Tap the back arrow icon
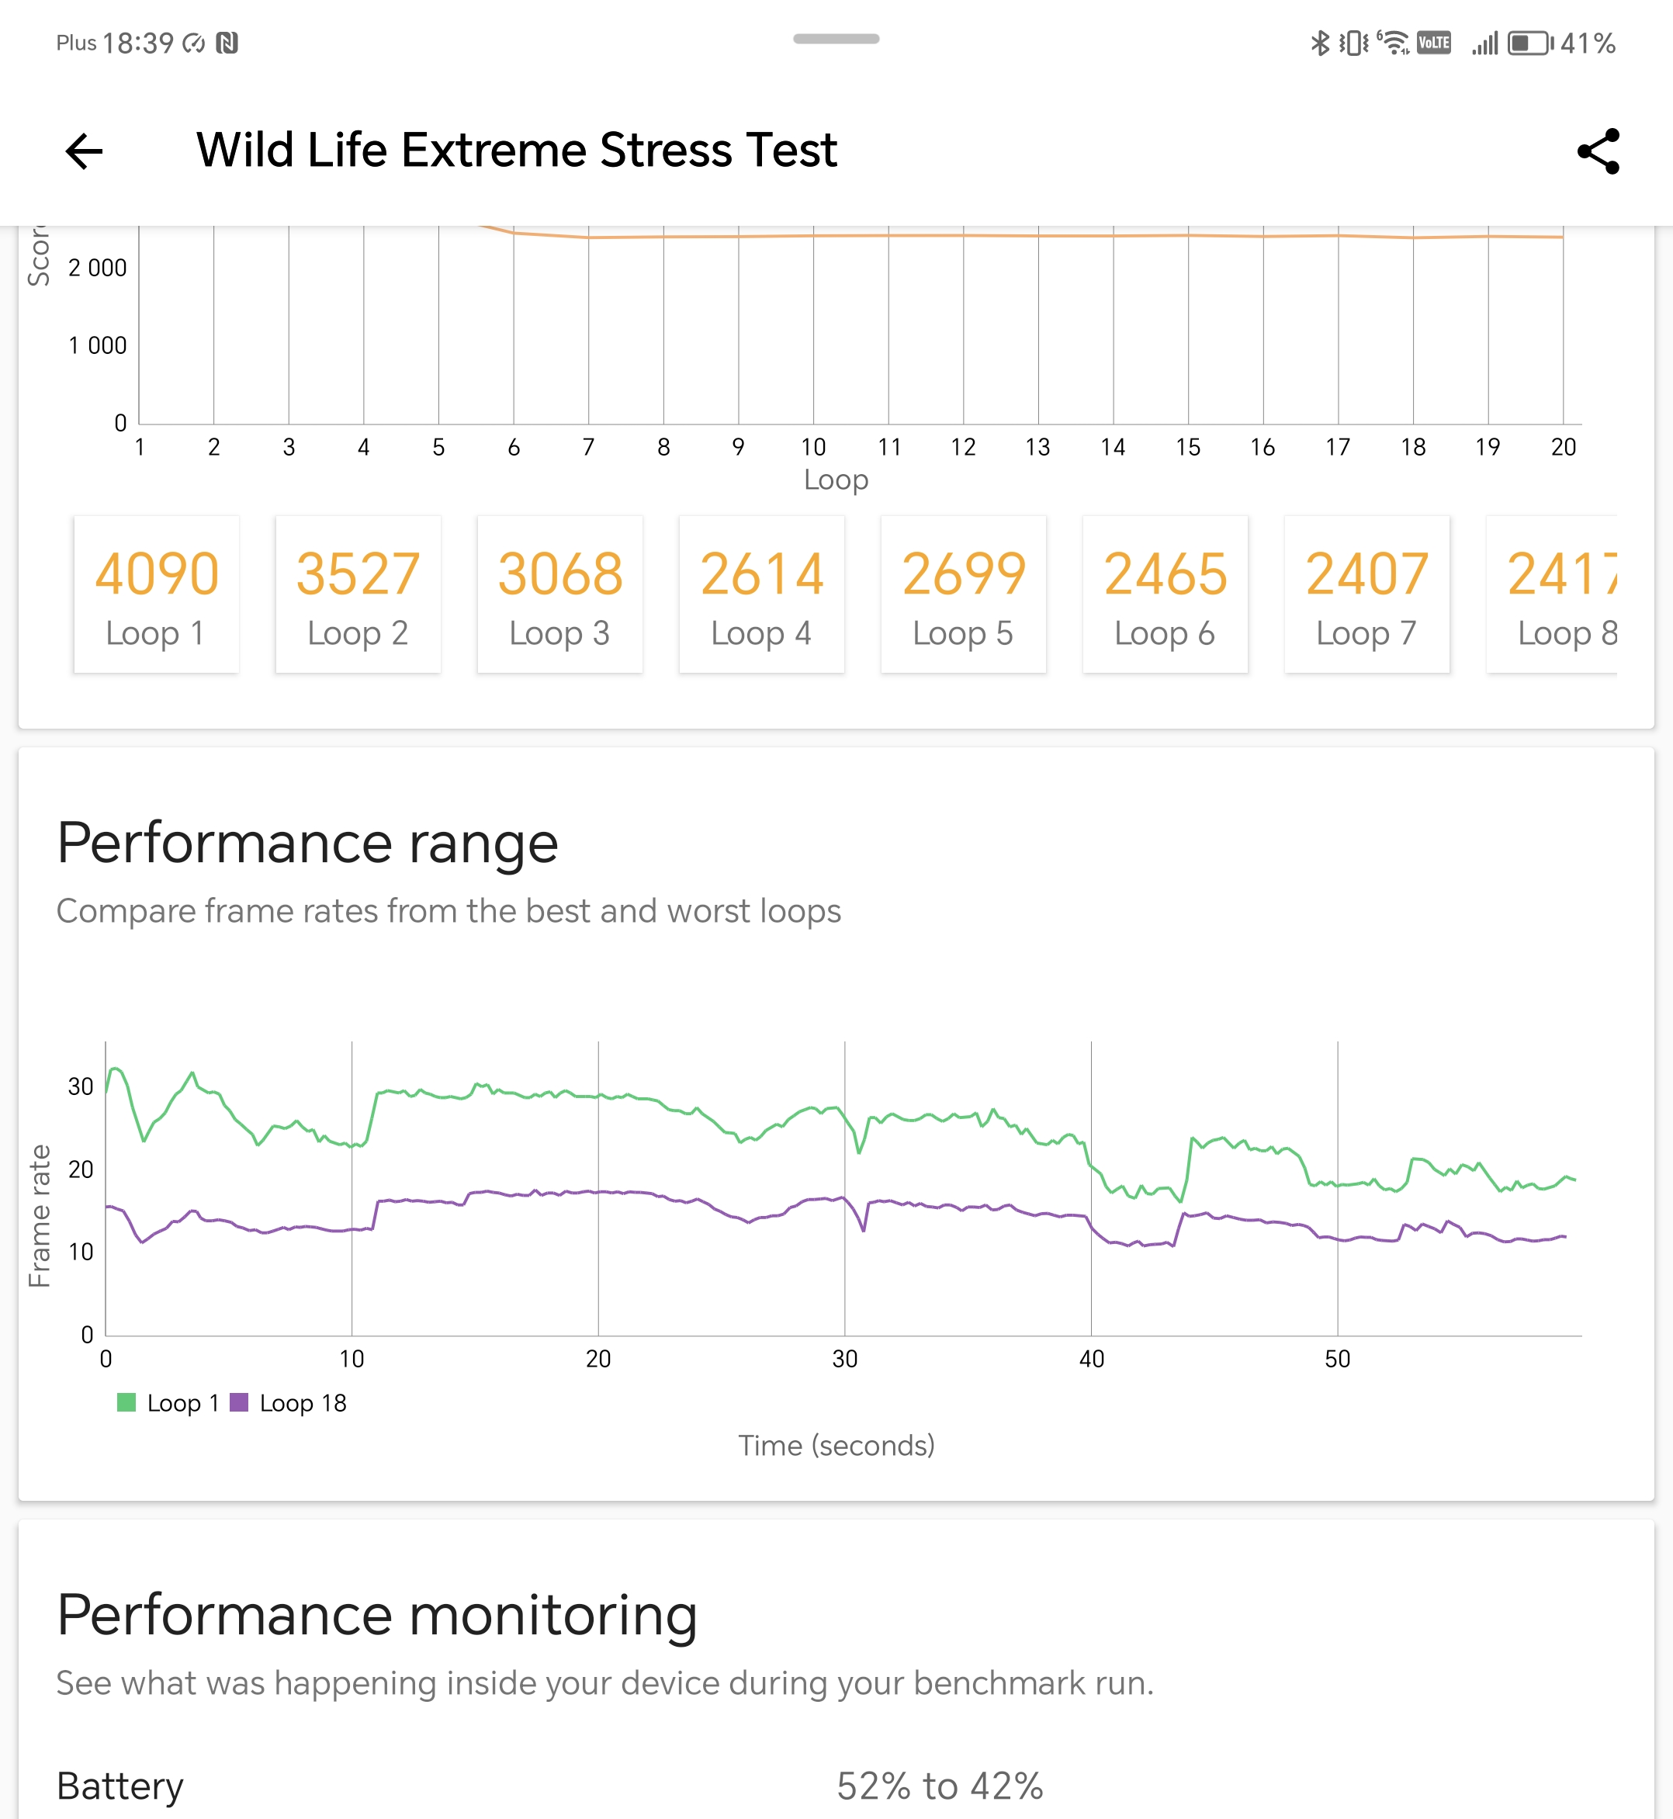 84,151
